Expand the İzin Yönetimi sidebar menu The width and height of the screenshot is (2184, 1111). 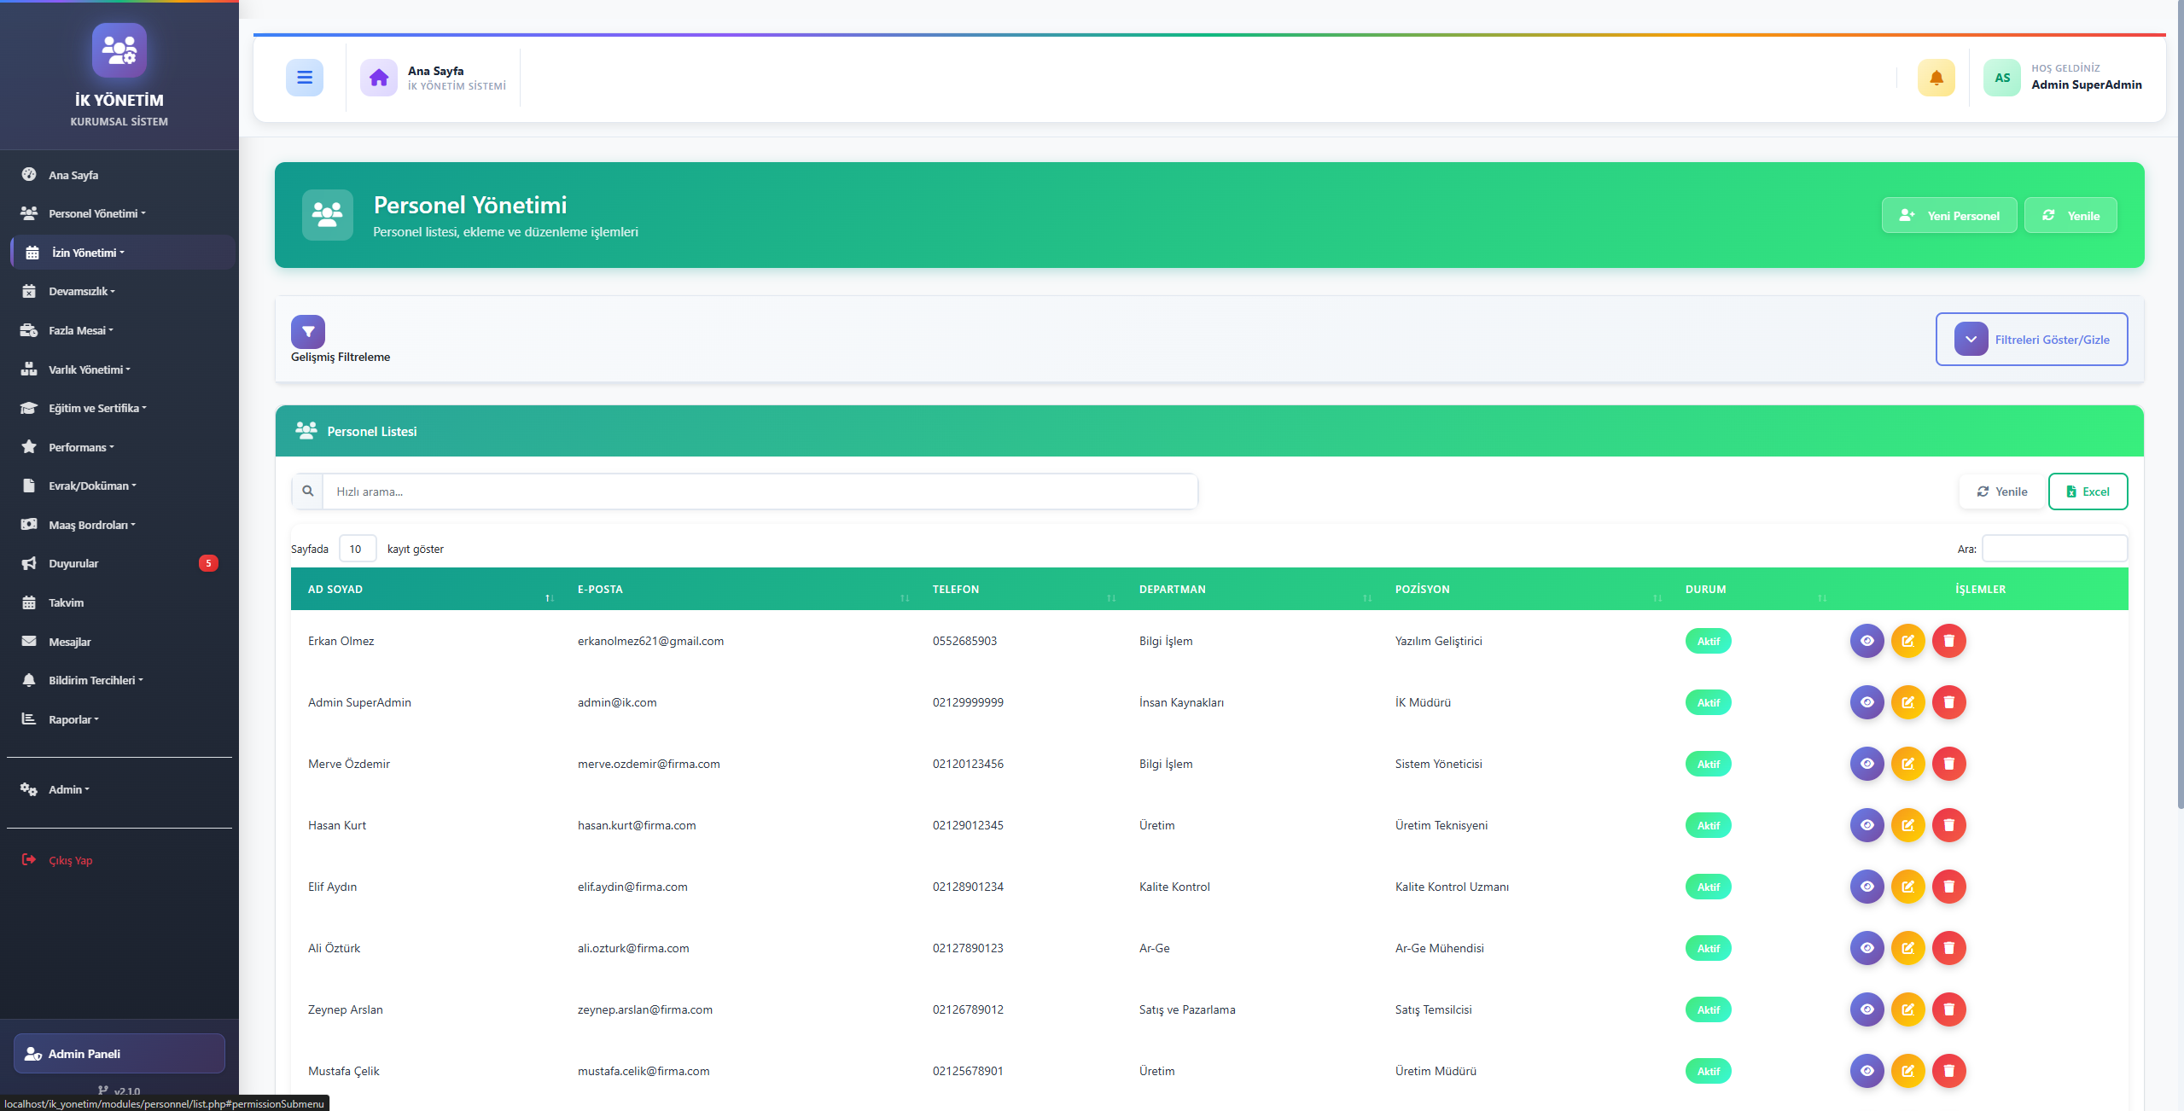click(88, 253)
